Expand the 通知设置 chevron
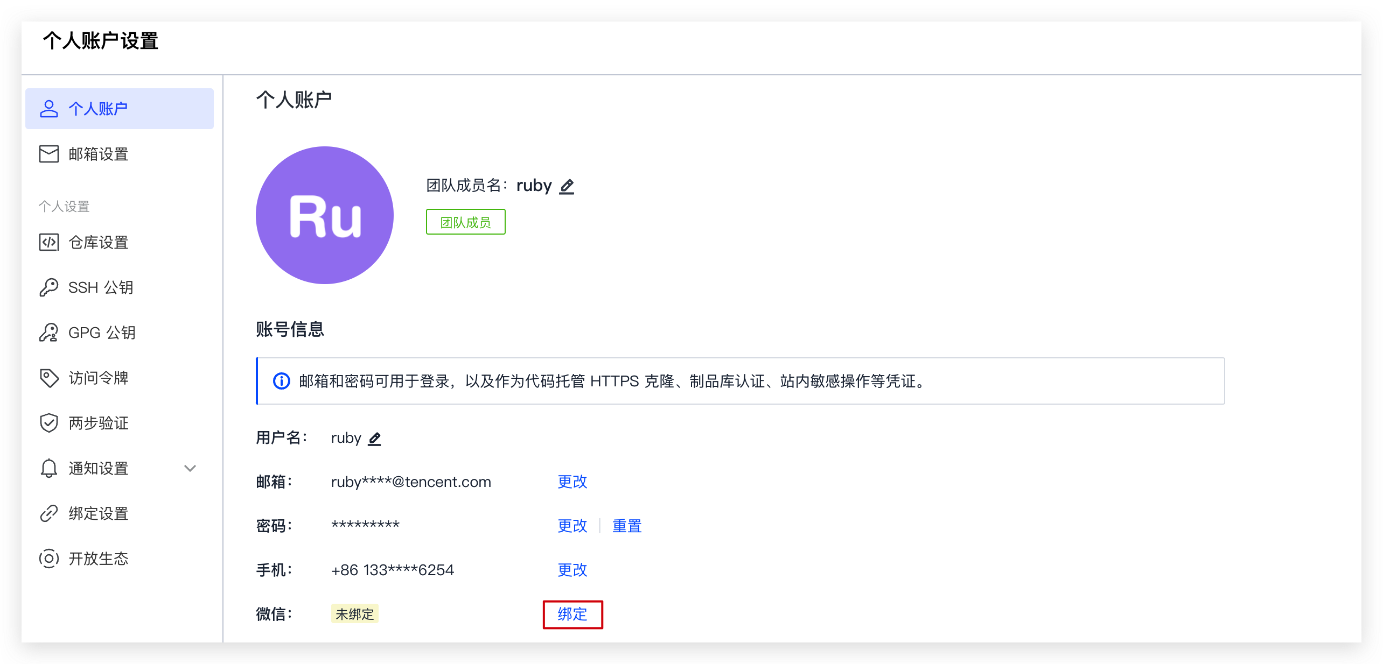Image resolution: width=1383 pixels, height=664 pixels. click(190, 468)
